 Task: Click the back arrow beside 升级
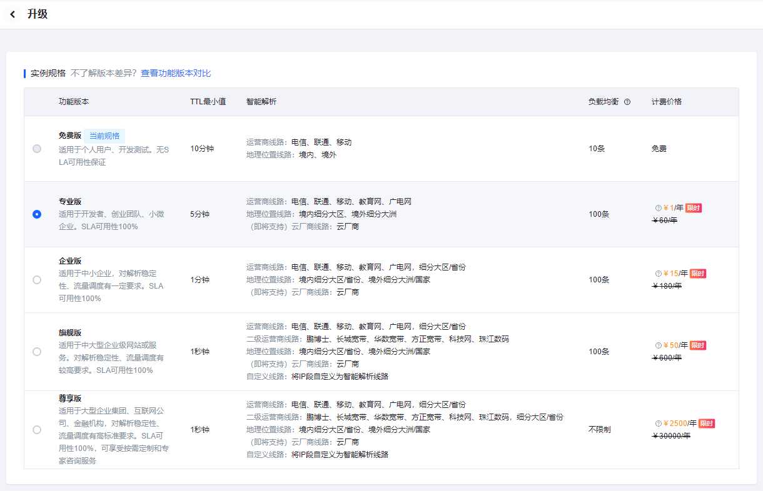pyautogui.click(x=13, y=14)
